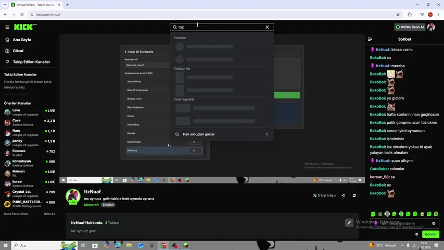
Task: Click ItzNuaf username in kimse varmı message
Action: tap(383, 49)
